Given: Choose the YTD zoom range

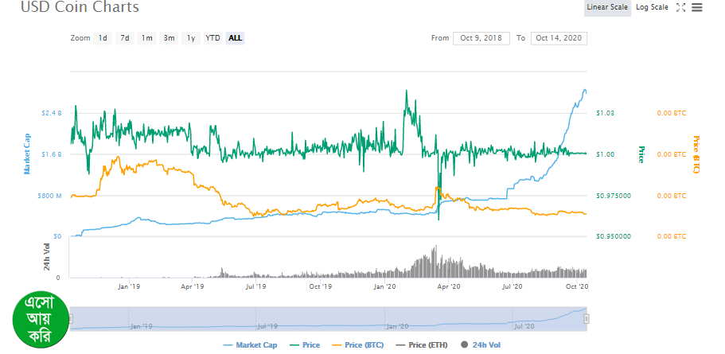Looking at the screenshot, I should 212,38.
